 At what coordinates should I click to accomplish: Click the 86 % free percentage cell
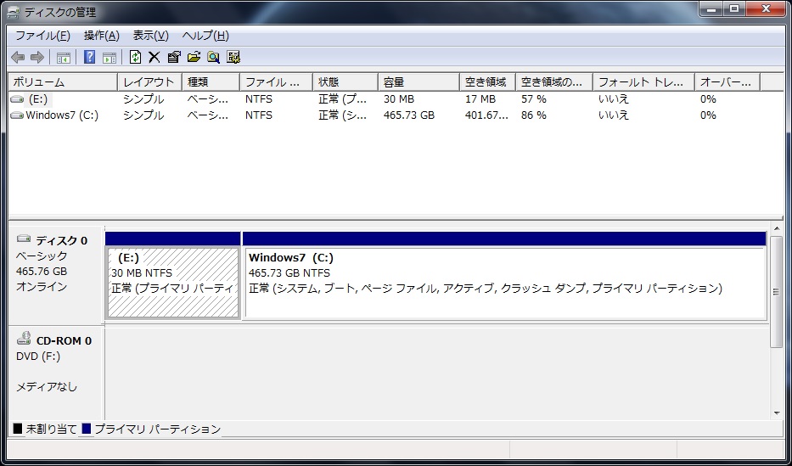pyautogui.click(x=534, y=115)
